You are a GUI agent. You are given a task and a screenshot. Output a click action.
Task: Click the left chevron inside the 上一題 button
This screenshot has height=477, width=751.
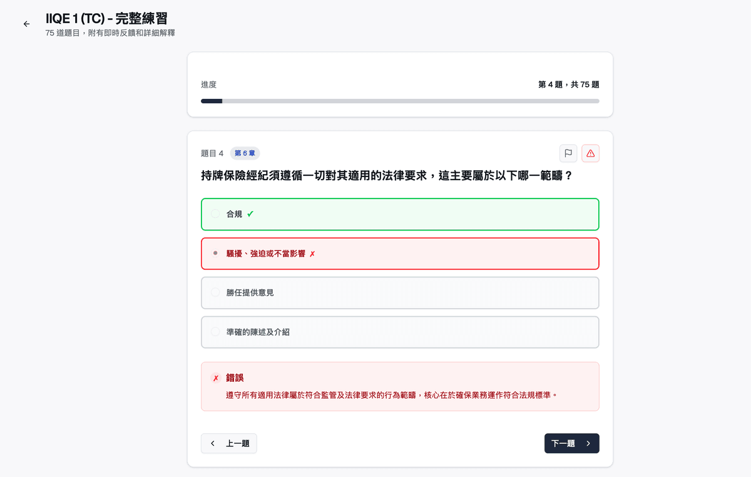coord(213,443)
